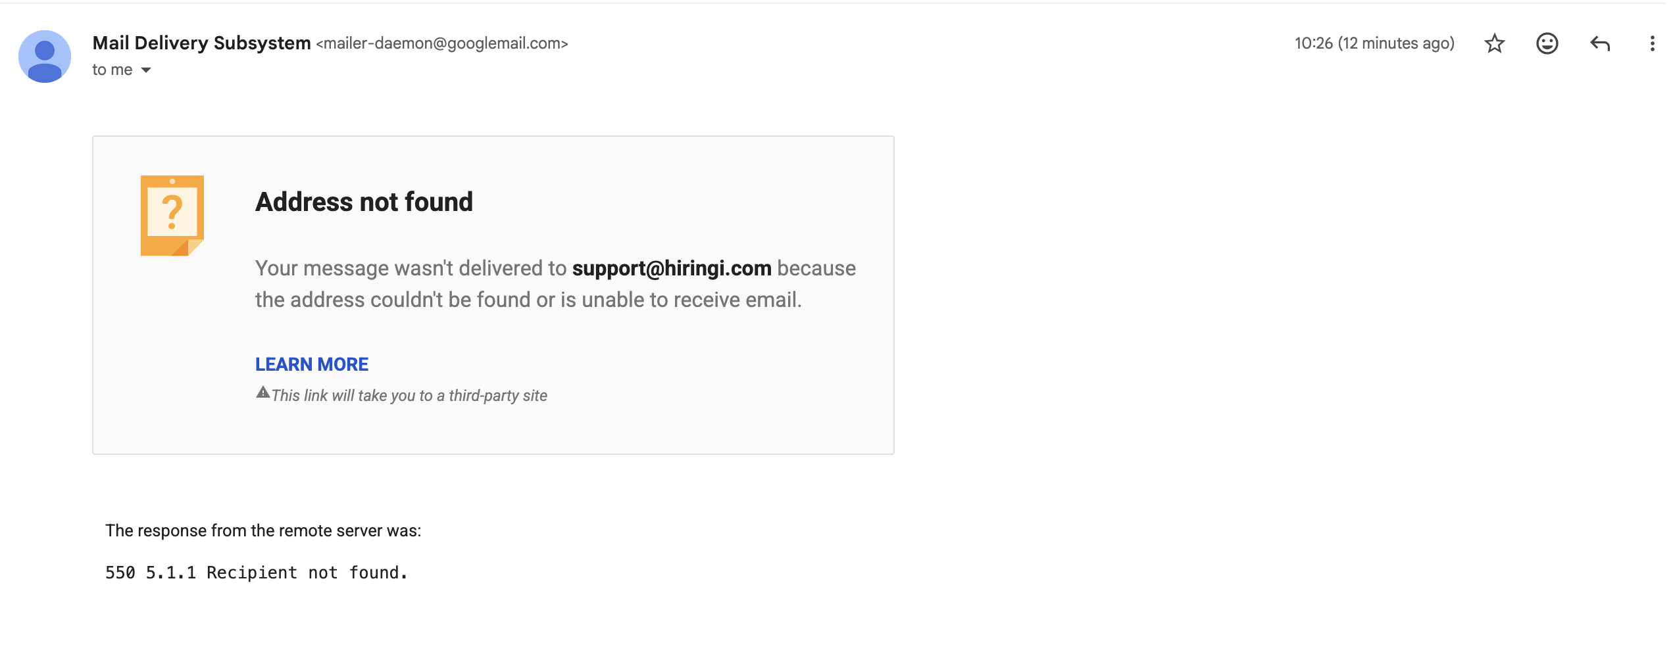Image resolution: width=1675 pixels, height=656 pixels.
Task: Click the support@hiringi.com email address
Action: coord(672,268)
